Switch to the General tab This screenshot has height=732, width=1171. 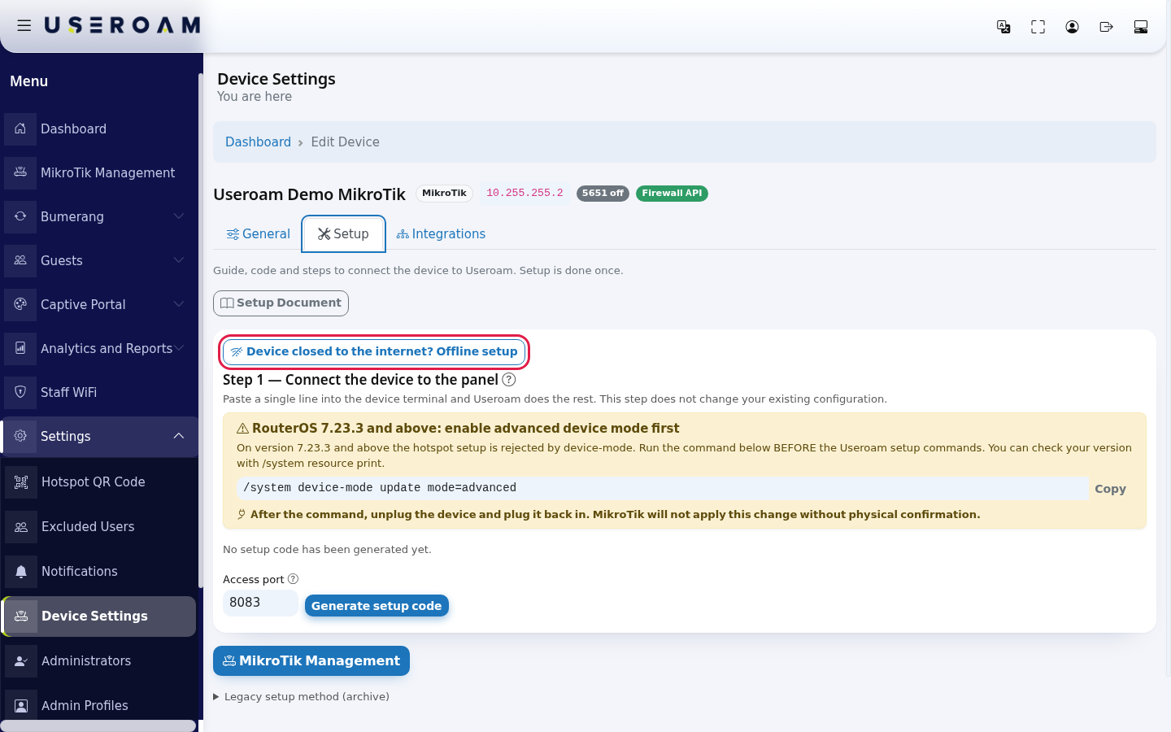point(258,234)
